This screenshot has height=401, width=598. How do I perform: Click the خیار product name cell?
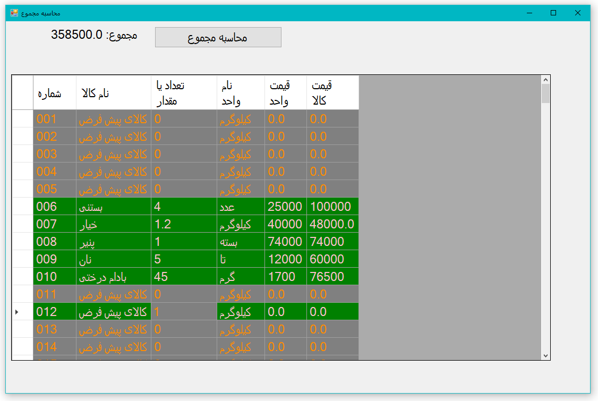(114, 224)
